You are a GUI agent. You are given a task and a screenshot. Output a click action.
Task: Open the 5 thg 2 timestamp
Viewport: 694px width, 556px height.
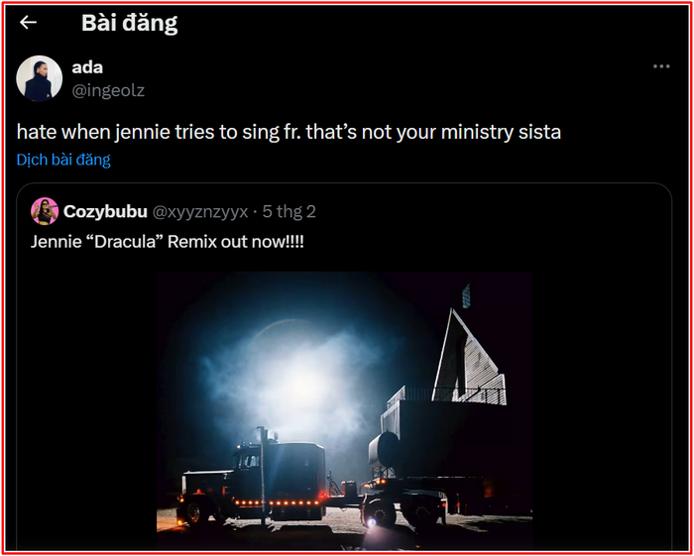click(289, 212)
